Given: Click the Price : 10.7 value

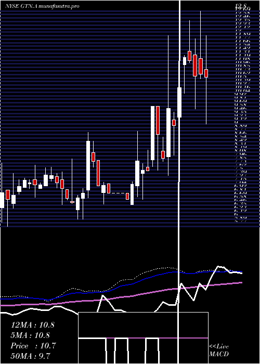Looking at the screenshot, I should (33, 345).
